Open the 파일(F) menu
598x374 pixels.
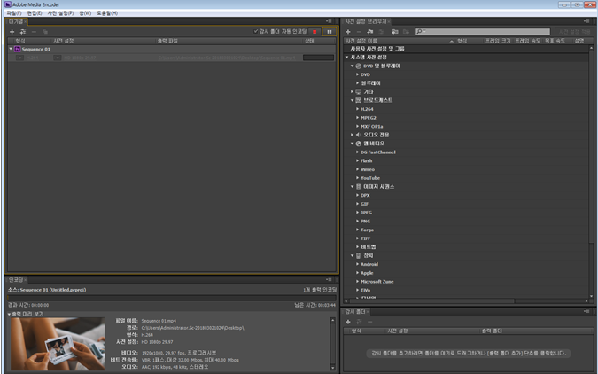[x=14, y=13]
